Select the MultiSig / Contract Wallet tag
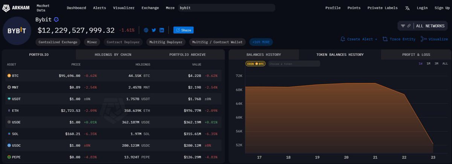Image resolution: width=452 pixels, height=164 pixels. coord(218,42)
